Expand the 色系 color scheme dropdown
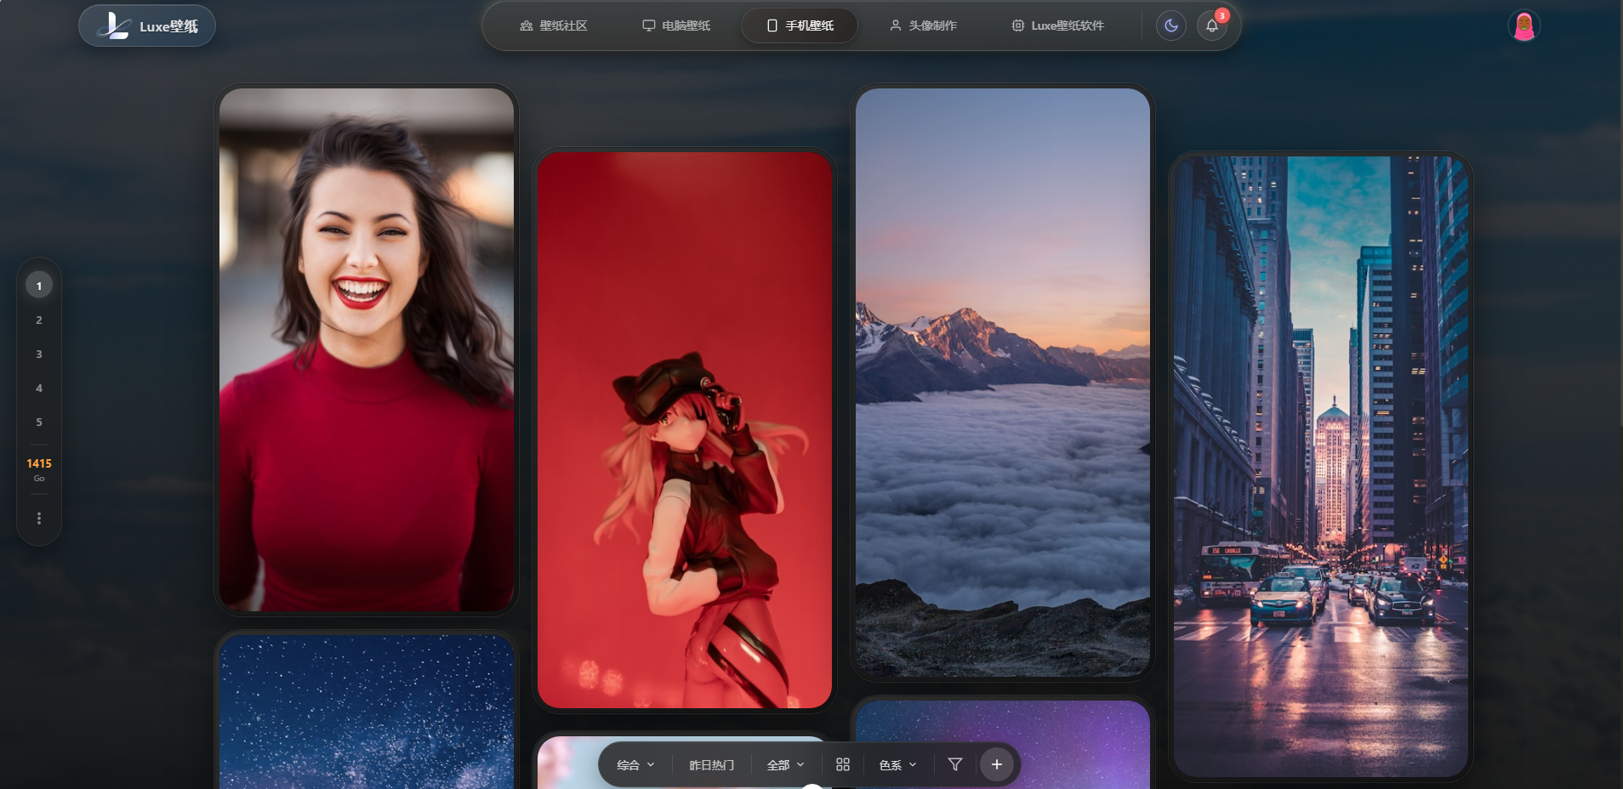 coord(897,764)
